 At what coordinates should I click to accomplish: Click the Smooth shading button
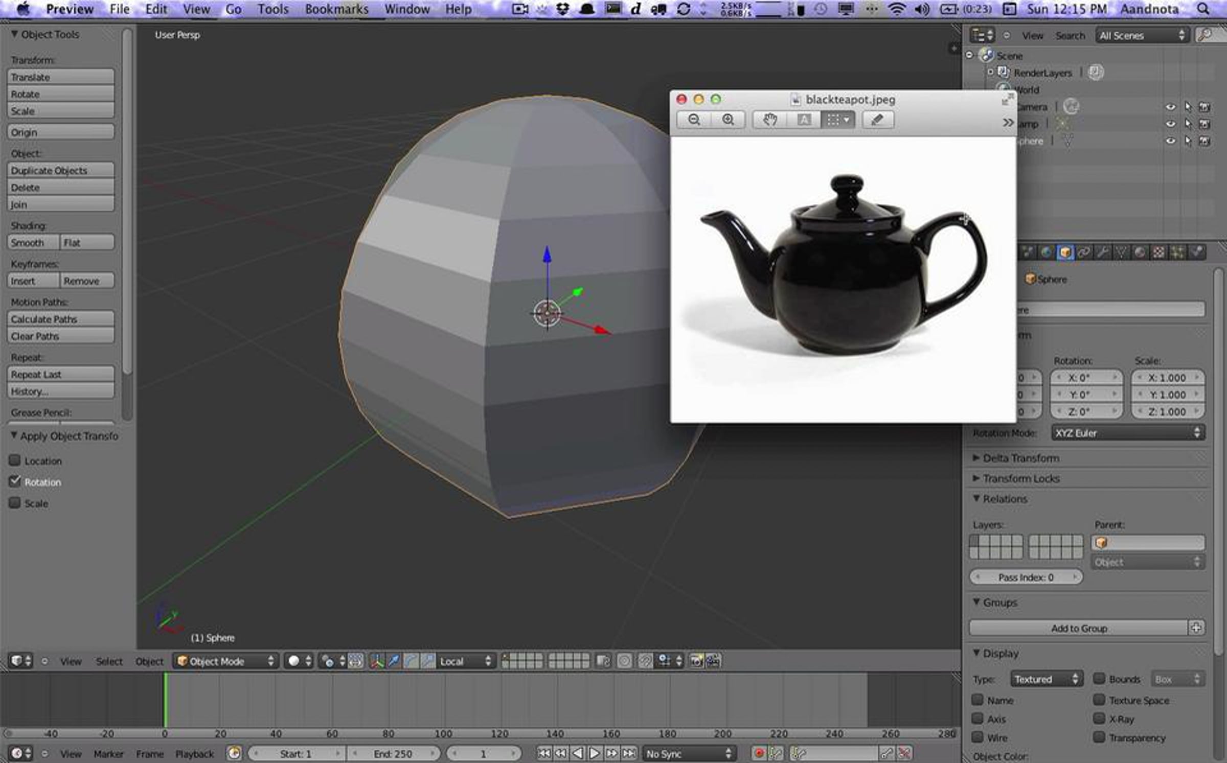tap(33, 243)
